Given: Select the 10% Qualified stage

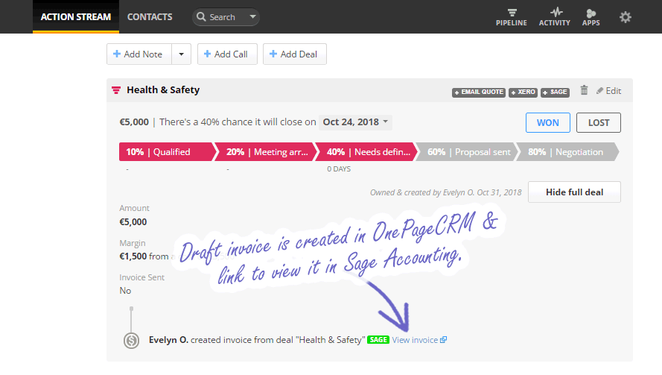Looking at the screenshot, I should point(168,152).
